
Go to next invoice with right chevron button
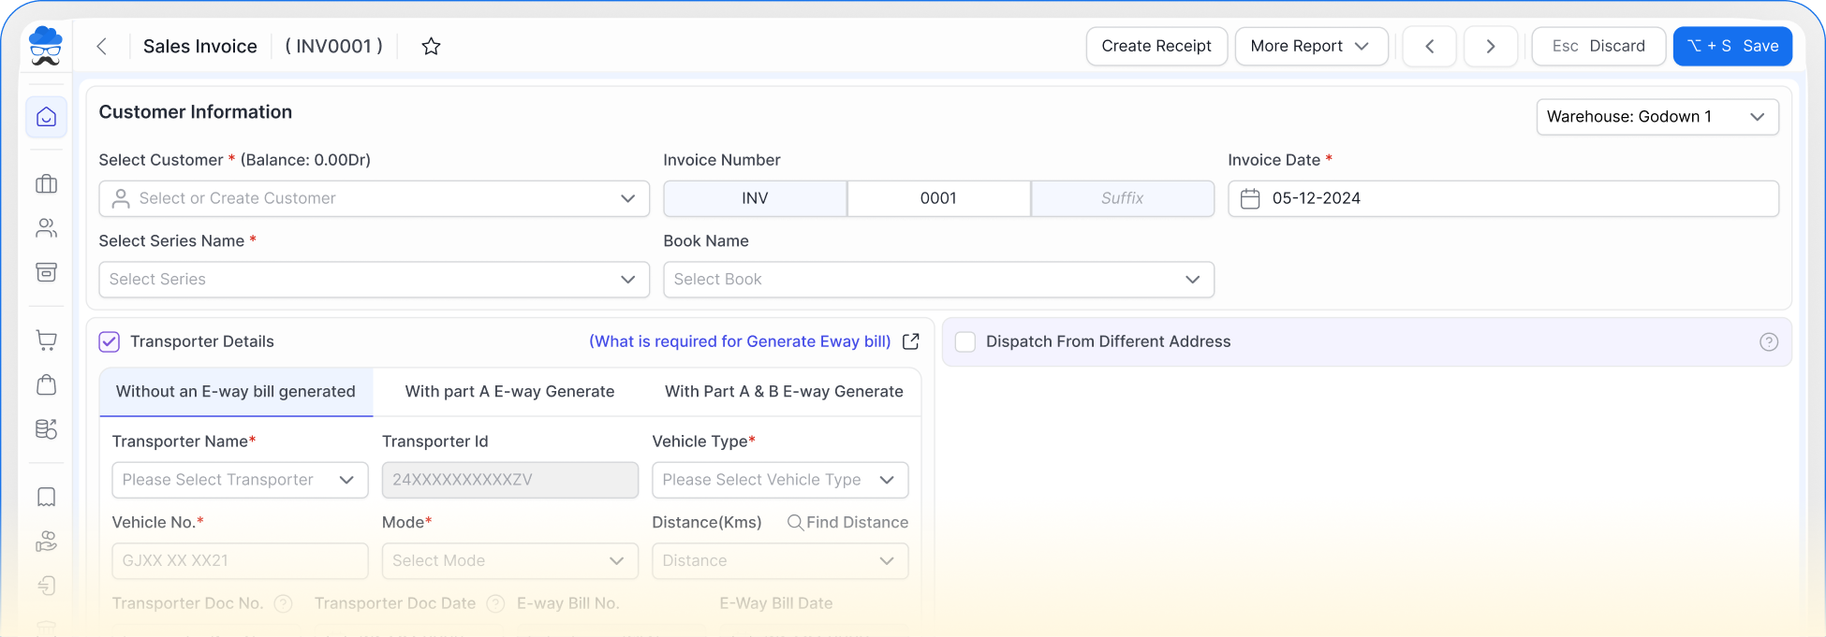[1490, 46]
